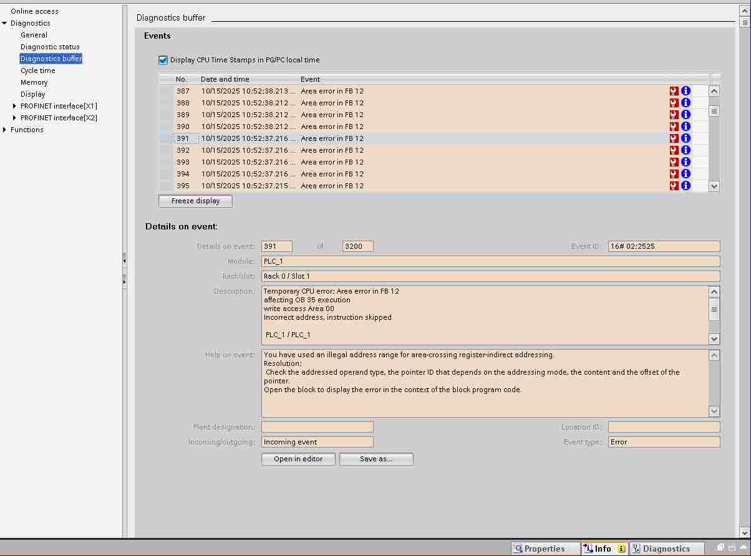Click blue info icon on event 393

686,162
